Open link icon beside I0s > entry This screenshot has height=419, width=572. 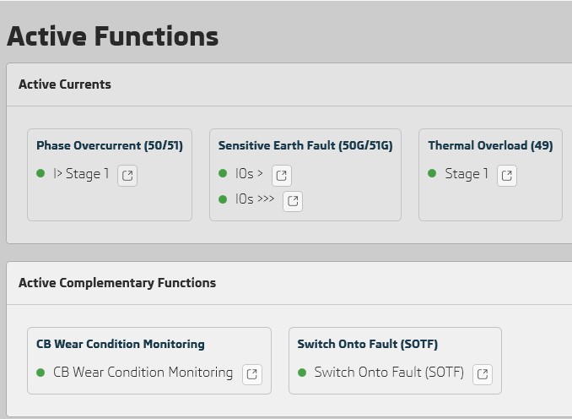[x=282, y=176]
